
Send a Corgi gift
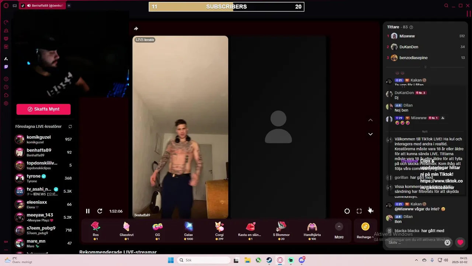(x=219, y=231)
